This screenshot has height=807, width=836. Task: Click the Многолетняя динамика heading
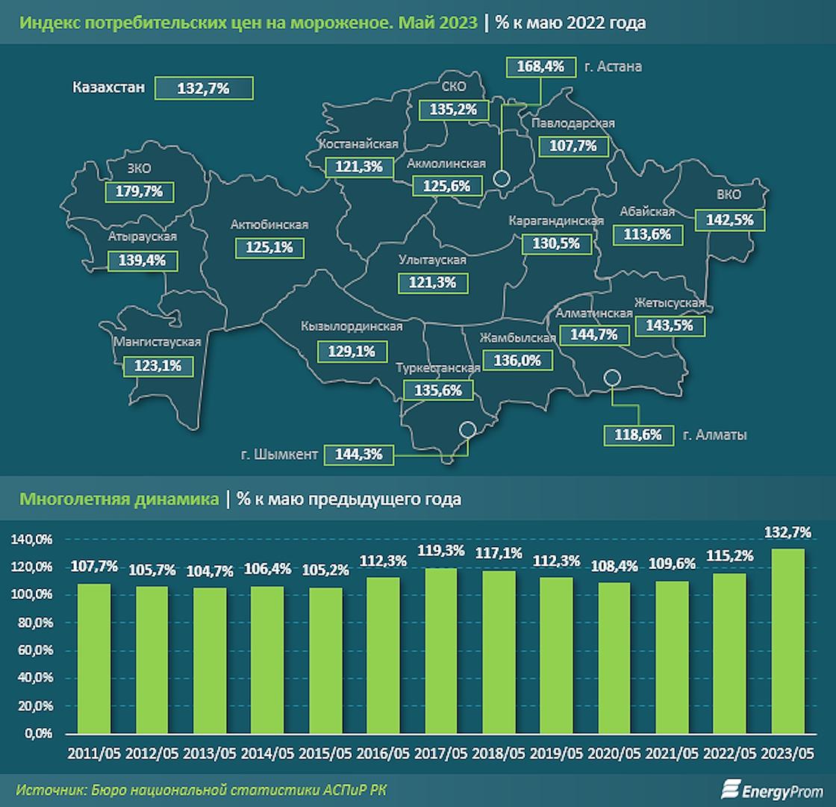(119, 499)
